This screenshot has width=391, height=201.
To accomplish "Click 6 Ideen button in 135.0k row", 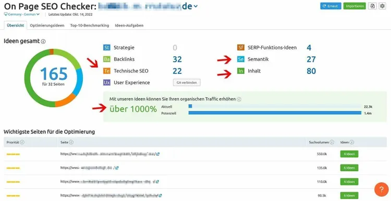I will (349, 168).
